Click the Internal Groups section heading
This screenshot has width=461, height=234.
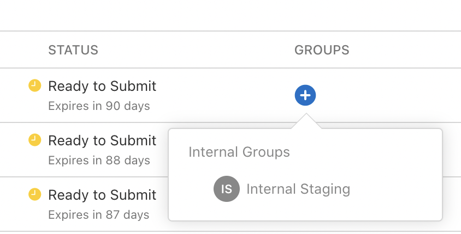pyautogui.click(x=239, y=152)
